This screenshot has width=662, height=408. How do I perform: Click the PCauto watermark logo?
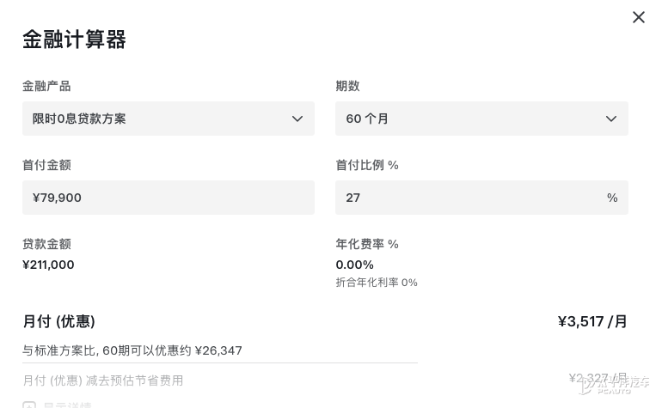[613, 384]
